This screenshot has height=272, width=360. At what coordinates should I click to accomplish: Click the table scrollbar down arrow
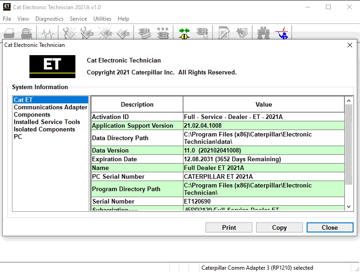[349, 206]
